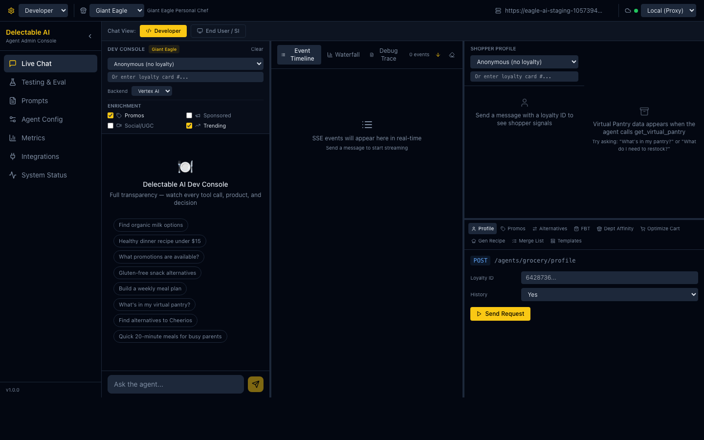Focus Dev Console loyalty card field
Image resolution: width=704 pixels, height=440 pixels.
(185, 77)
